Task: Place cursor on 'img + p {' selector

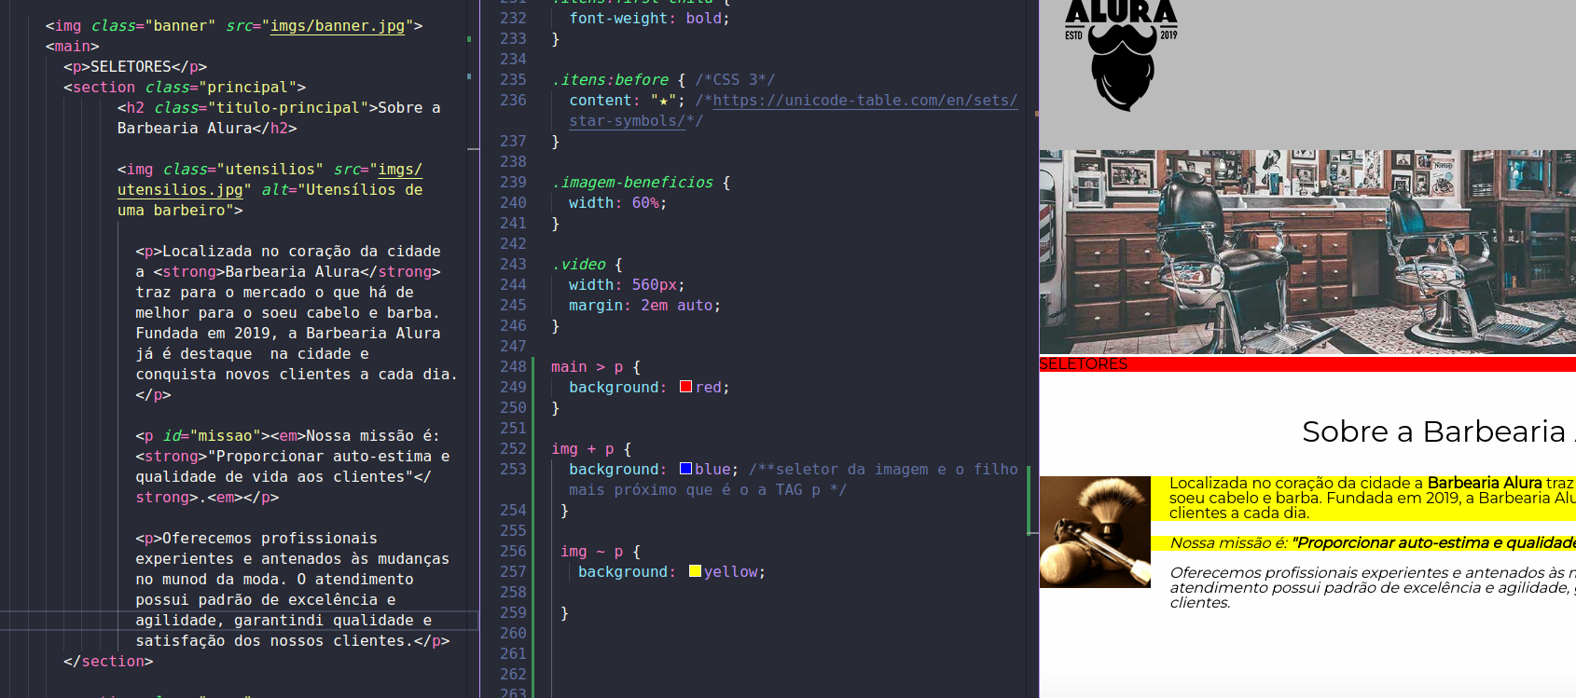Action: coord(591,449)
